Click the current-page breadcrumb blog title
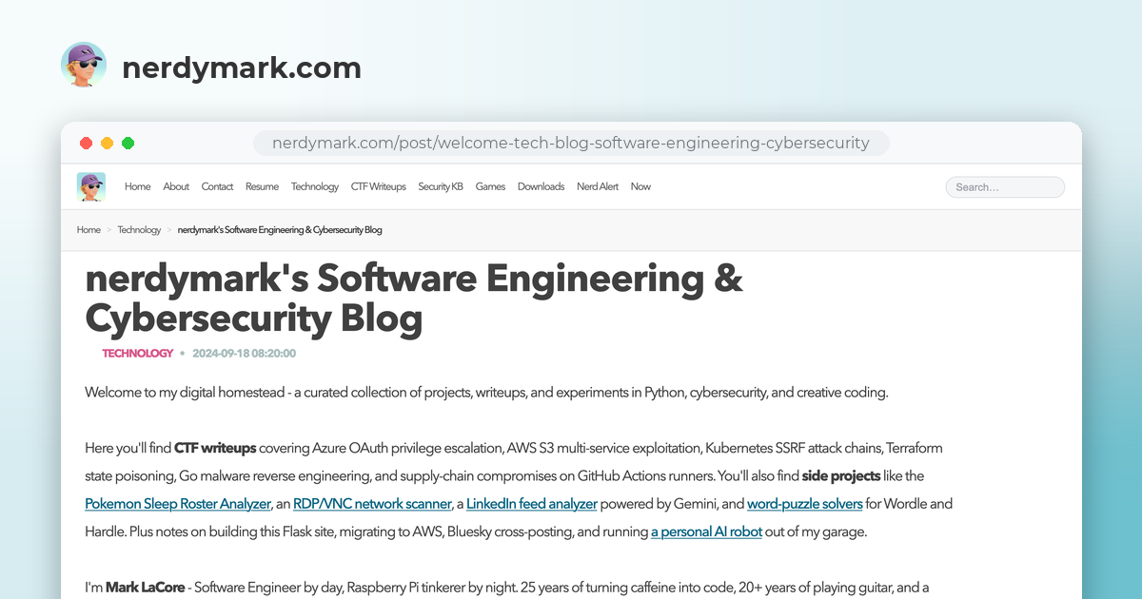Viewport: 1142px width, 599px height. pos(280,230)
